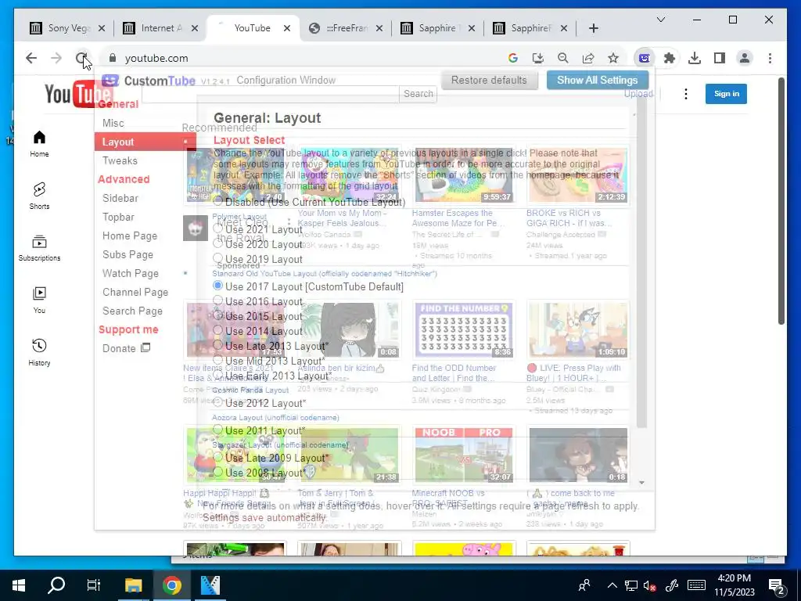Open Windows Start menu
Viewport: 801px width, 601px height.
pyautogui.click(x=19, y=585)
